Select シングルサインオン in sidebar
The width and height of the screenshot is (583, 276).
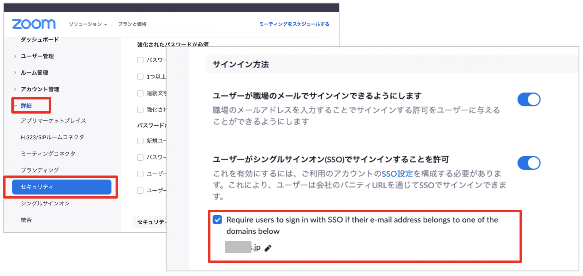[45, 203]
